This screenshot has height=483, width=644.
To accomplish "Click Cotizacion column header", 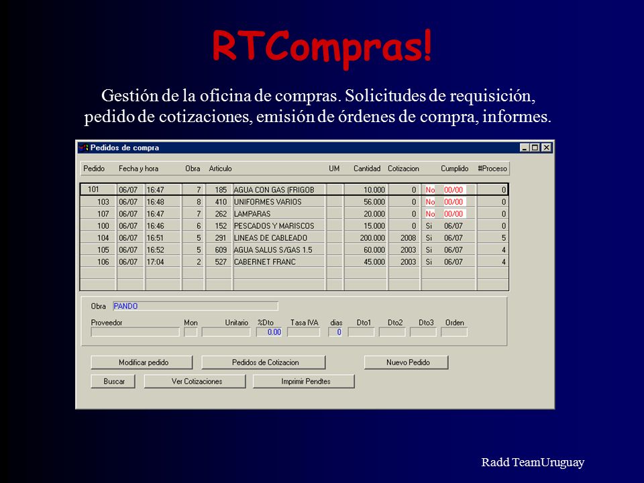I will 403,168.
